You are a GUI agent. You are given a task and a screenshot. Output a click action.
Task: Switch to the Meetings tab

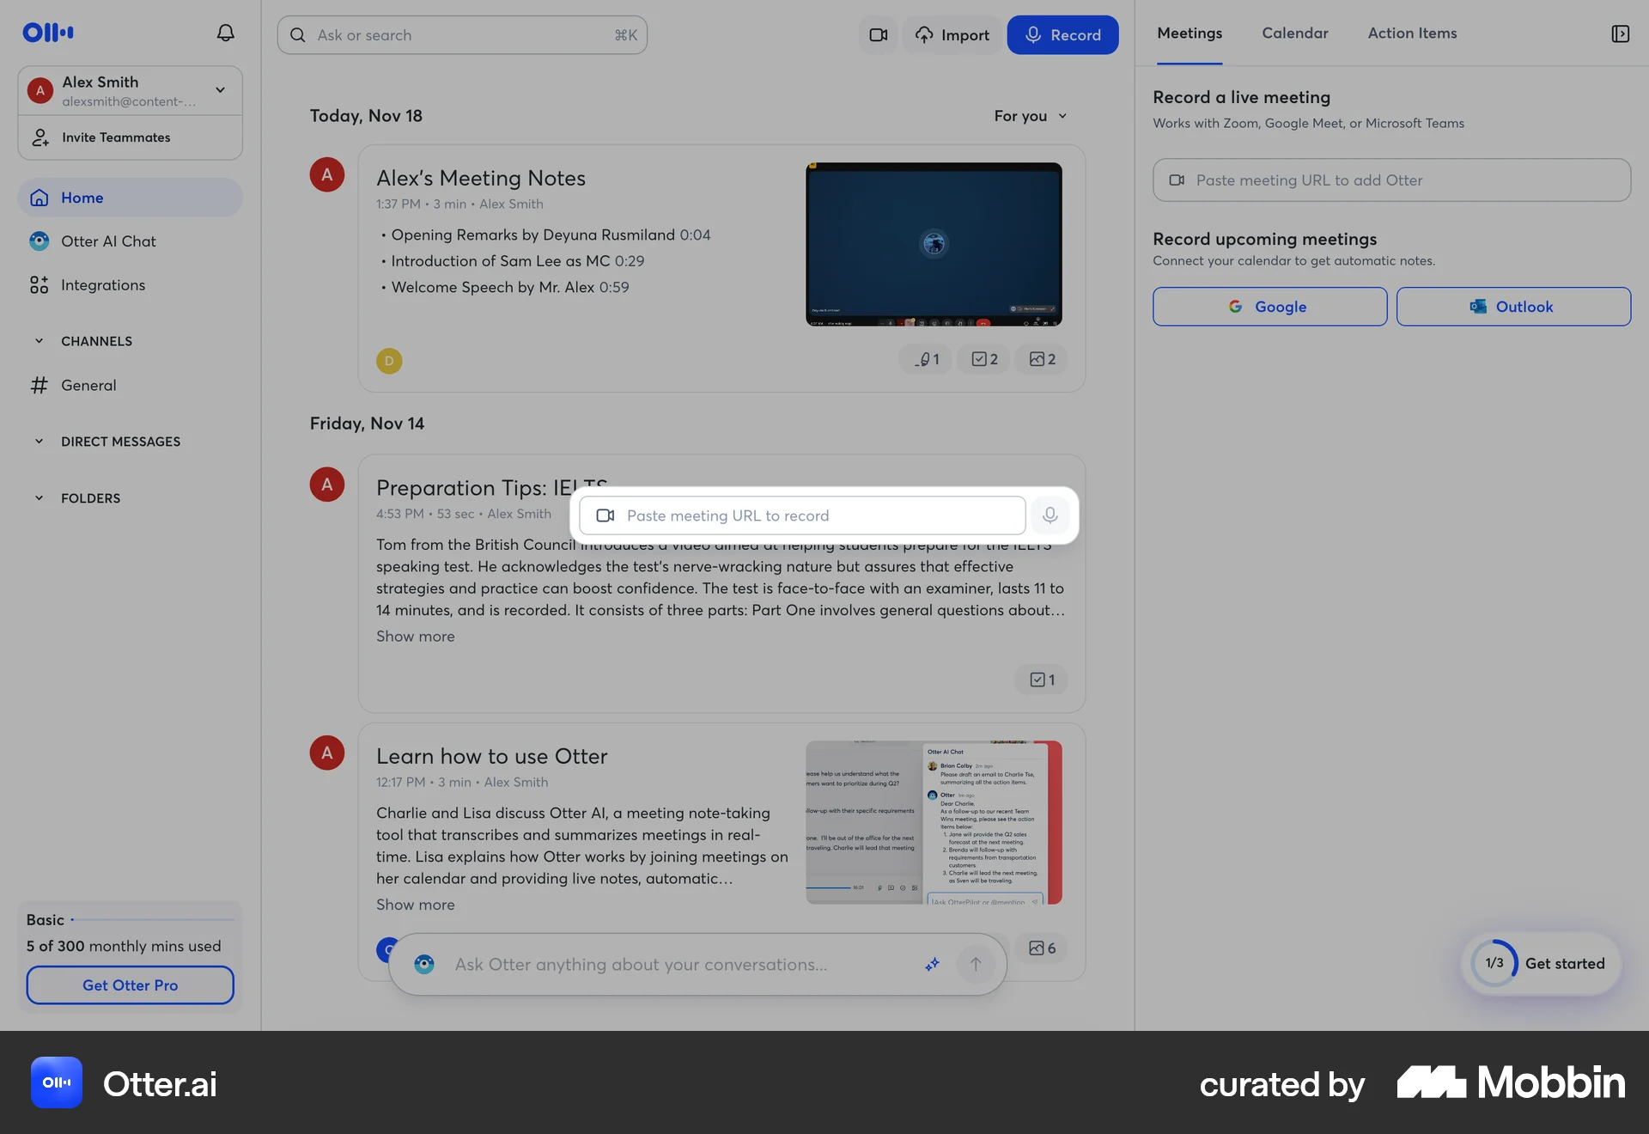point(1190,34)
